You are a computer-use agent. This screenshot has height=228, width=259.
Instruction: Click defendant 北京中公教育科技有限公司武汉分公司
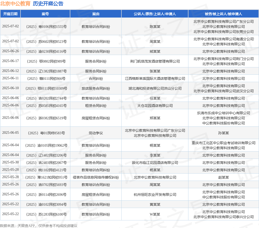tap(224, 91)
